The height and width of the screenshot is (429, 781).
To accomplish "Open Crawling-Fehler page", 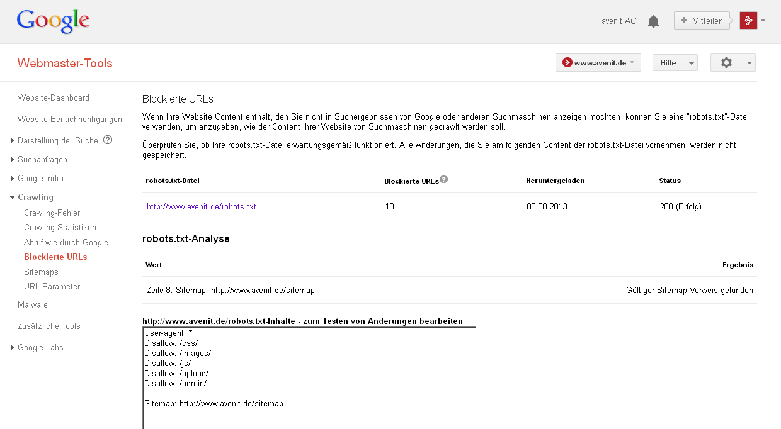I will [x=52, y=213].
